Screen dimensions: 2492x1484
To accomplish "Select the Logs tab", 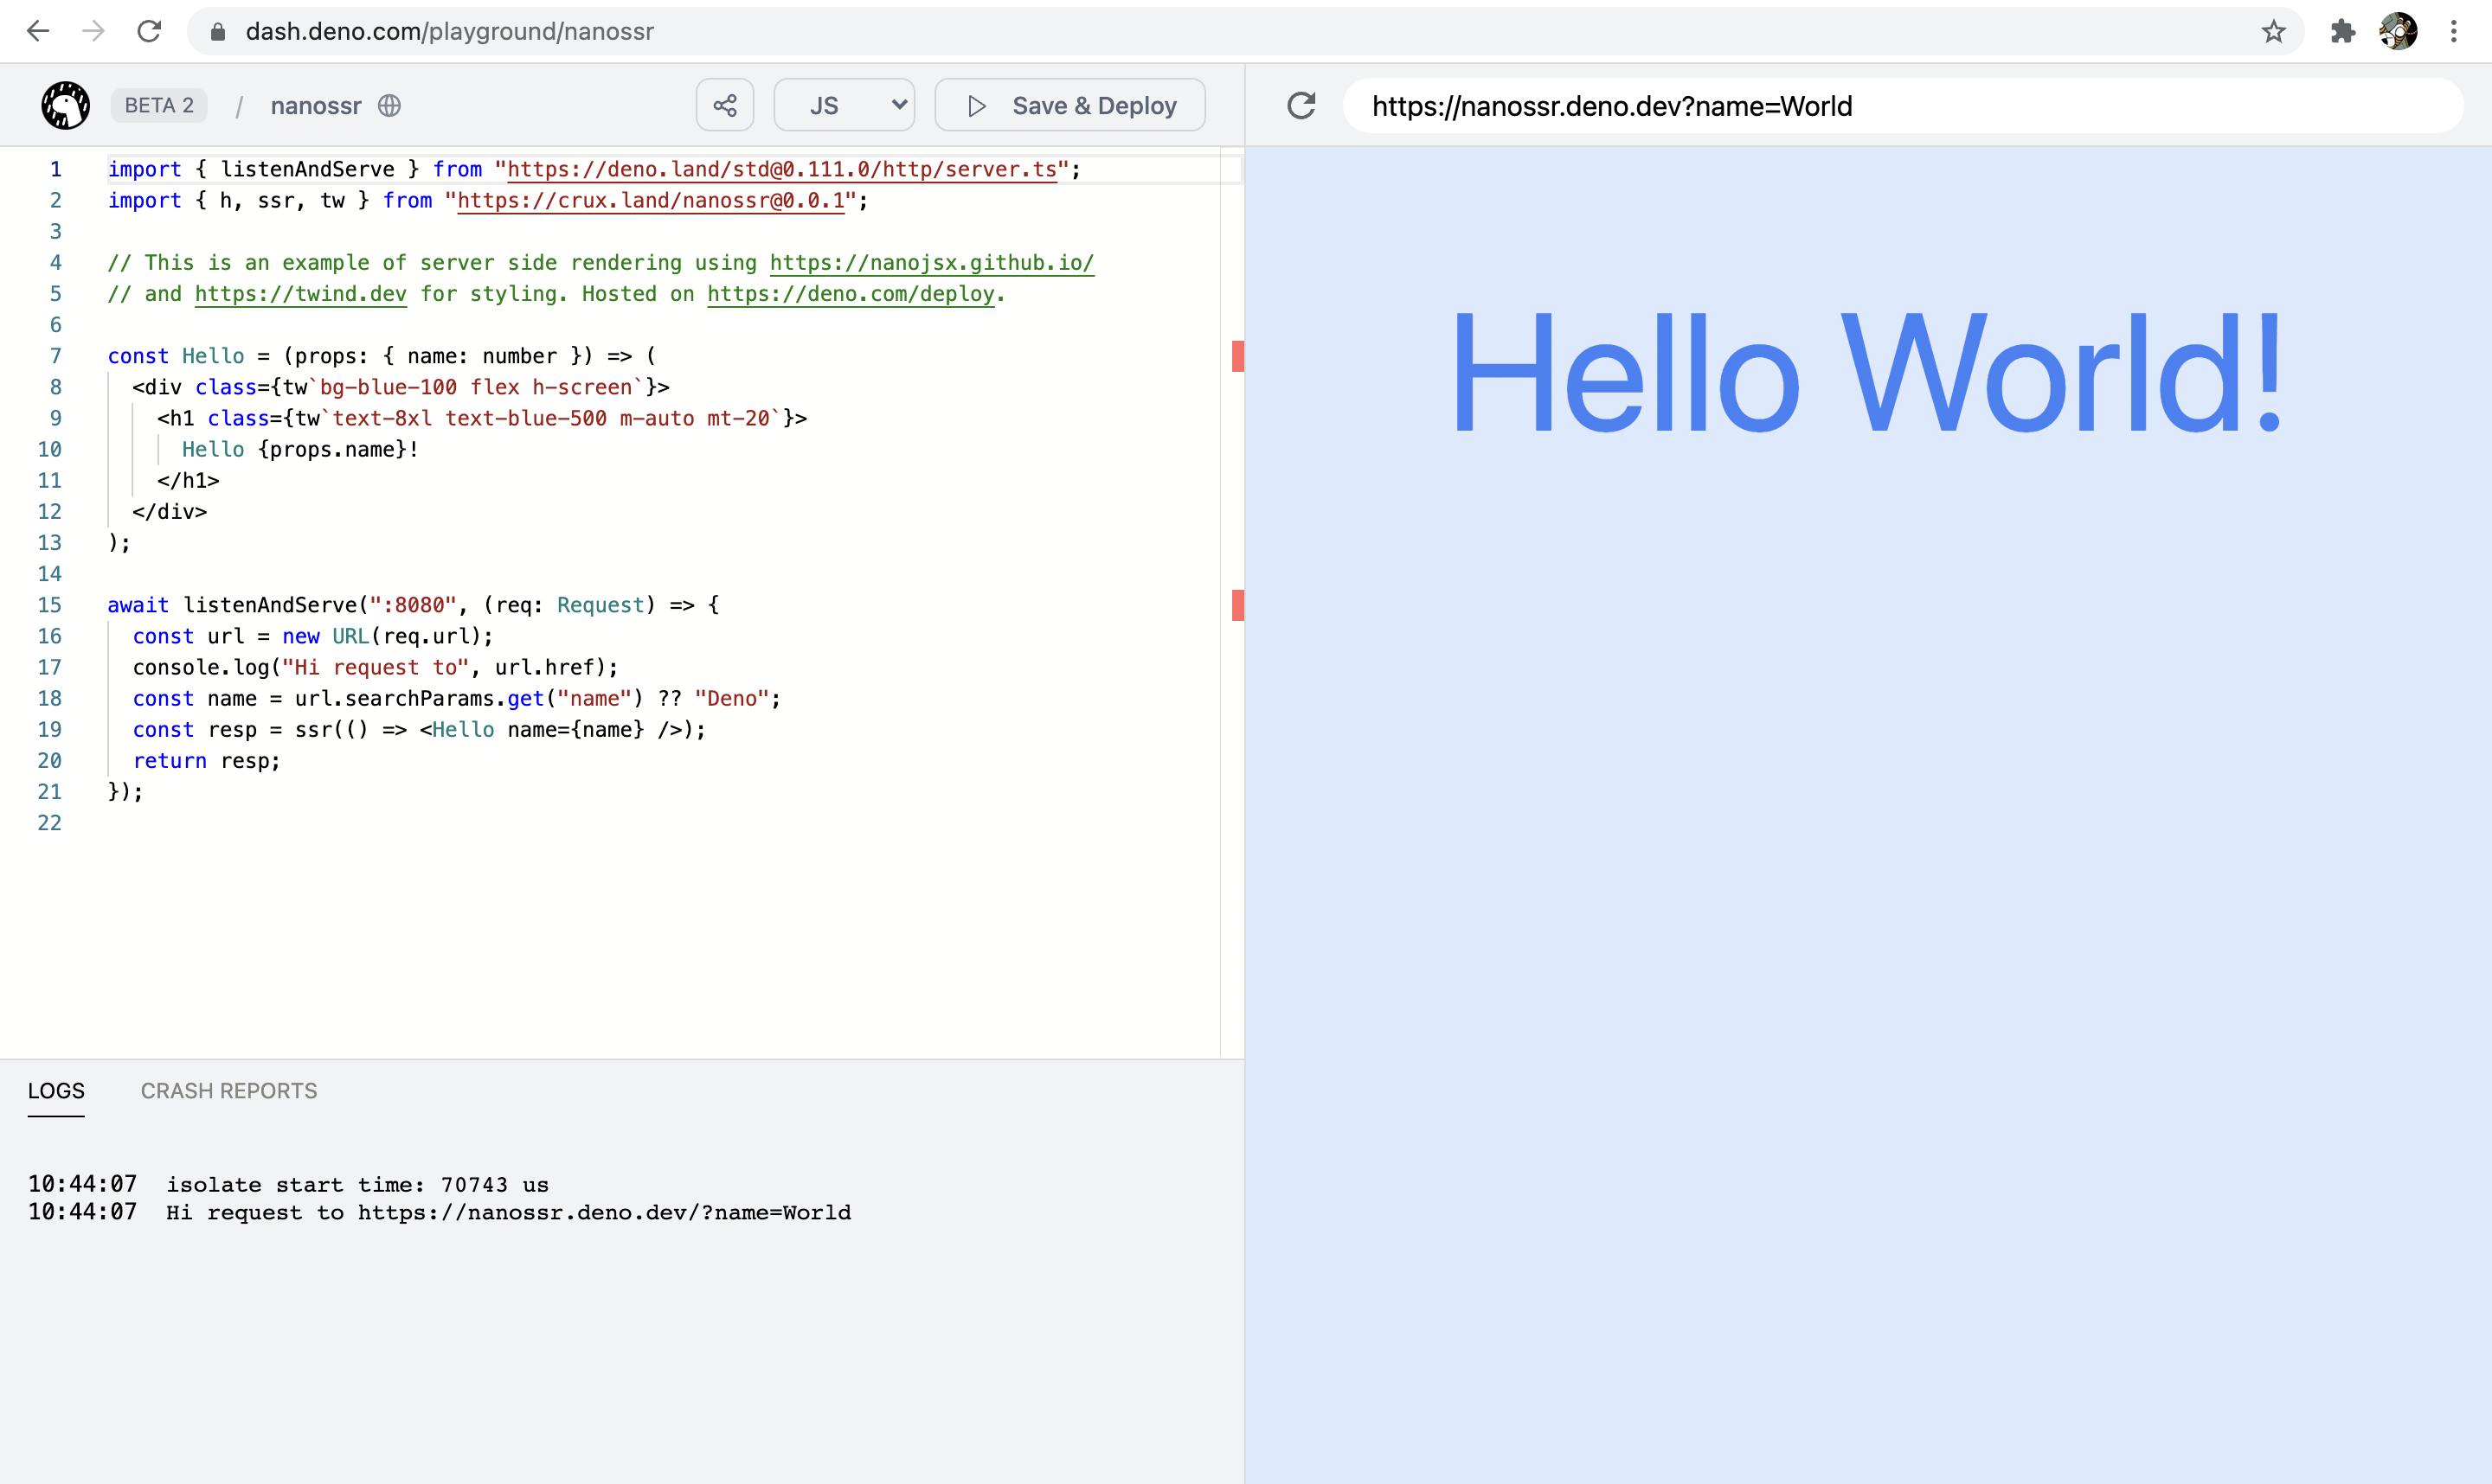I will (56, 1091).
